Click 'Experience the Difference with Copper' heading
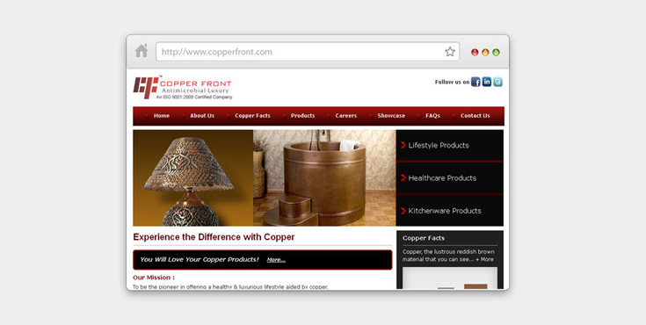The height and width of the screenshot is (325, 646). tap(214, 237)
